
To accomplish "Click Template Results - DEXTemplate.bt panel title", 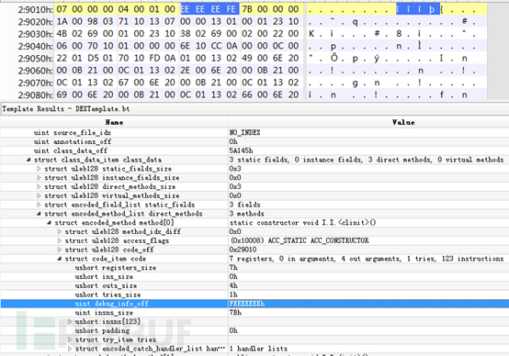I will pos(66,109).
